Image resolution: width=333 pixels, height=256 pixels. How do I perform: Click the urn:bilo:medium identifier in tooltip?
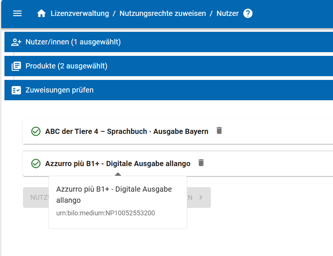(x=105, y=213)
